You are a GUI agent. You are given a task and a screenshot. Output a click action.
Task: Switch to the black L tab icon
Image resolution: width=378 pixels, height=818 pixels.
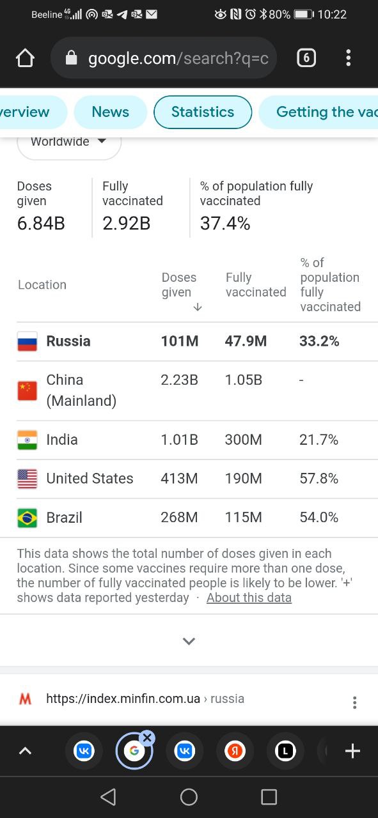tap(285, 751)
